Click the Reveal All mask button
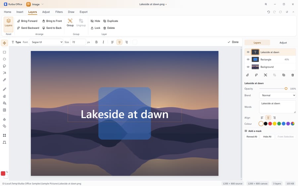The height and width of the screenshot is (186, 298). [x=252, y=137]
